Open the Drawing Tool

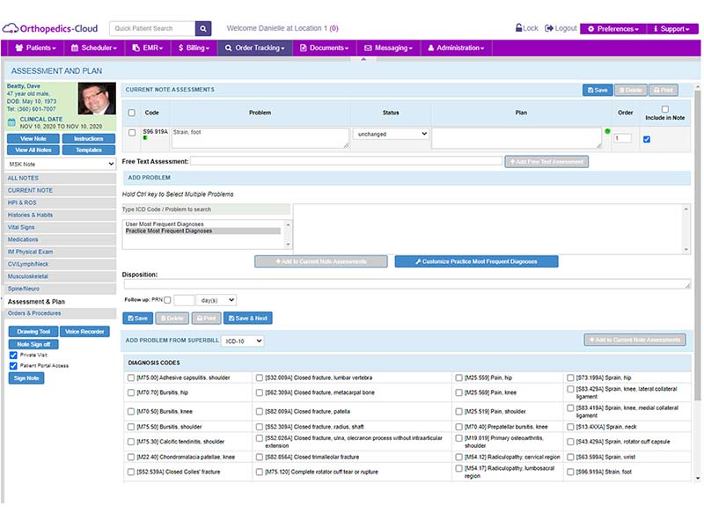pyautogui.click(x=33, y=332)
